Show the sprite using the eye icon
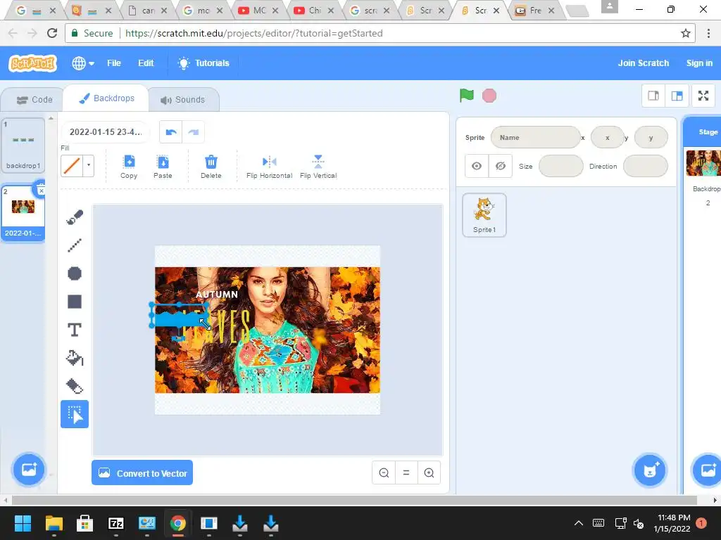This screenshot has width=721, height=540. [x=477, y=166]
